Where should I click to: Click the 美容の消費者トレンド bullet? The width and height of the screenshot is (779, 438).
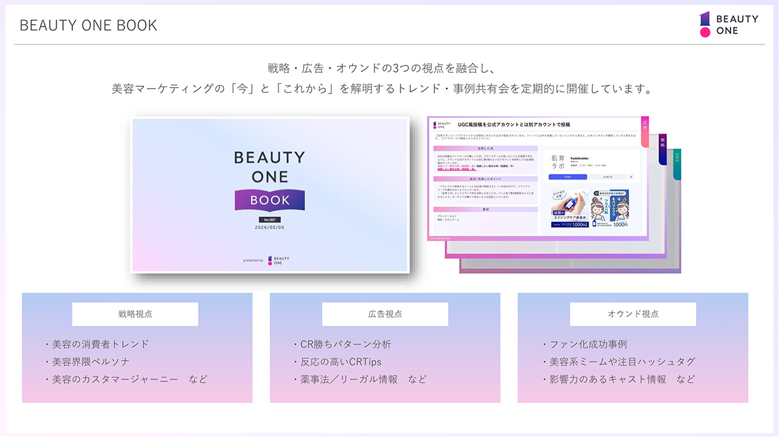click(x=96, y=344)
